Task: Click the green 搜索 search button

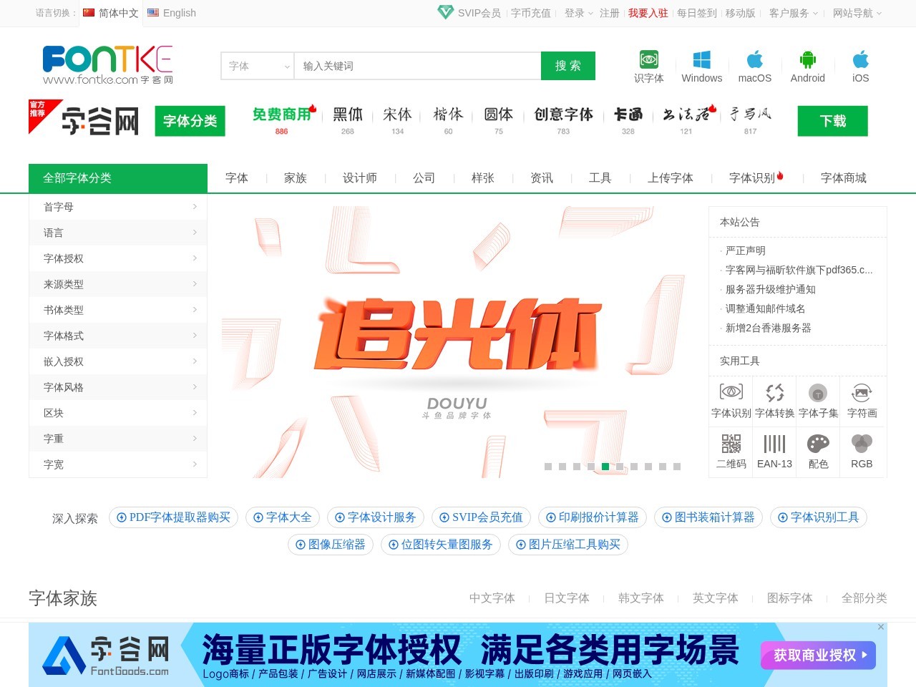Action: point(568,66)
